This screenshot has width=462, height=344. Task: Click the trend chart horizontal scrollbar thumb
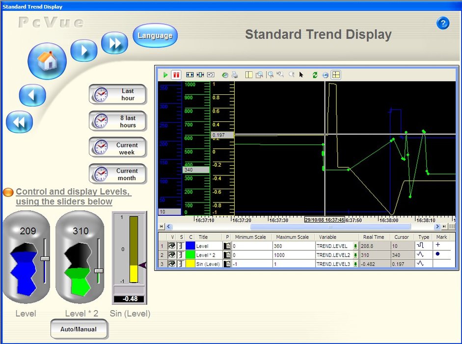330,227
